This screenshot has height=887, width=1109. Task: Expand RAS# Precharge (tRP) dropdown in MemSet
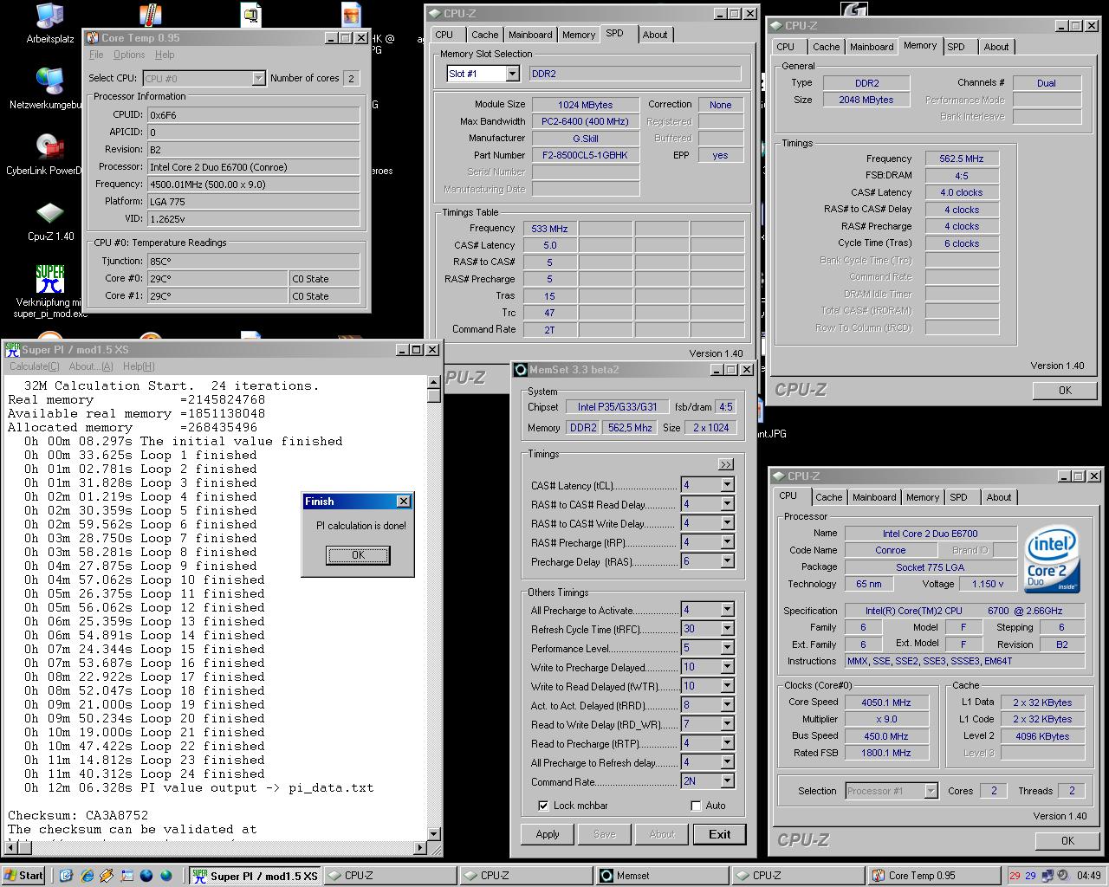(x=727, y=542)
